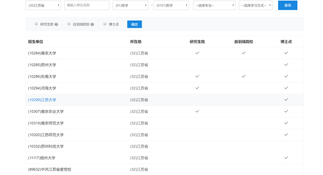323x175 pixels.
Task: Open the help icon next to 自划线院校
Action: (x=92, y=24)
